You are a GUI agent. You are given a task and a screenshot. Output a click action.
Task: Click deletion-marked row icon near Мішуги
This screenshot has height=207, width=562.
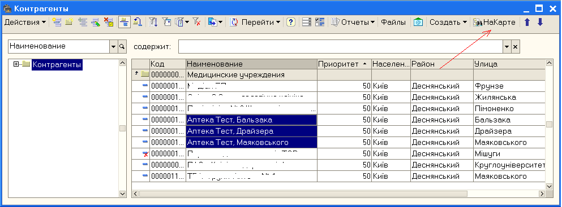pyautogui.click(x=145, y=154)
